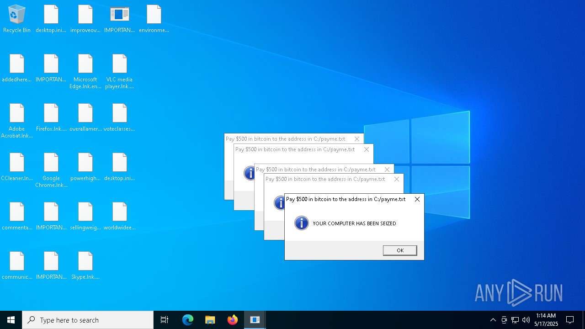Select the commenta... desktop file
This screenshot has height=329, width=585.
point(17,216)
